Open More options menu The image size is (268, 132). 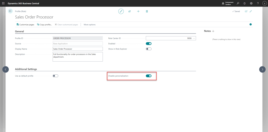90,25
